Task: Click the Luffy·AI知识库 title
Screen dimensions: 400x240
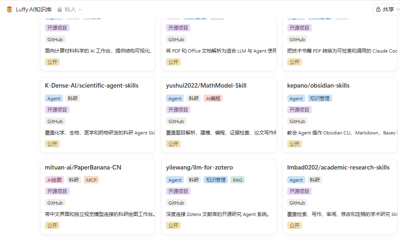Action: click(x=34, y=9)
